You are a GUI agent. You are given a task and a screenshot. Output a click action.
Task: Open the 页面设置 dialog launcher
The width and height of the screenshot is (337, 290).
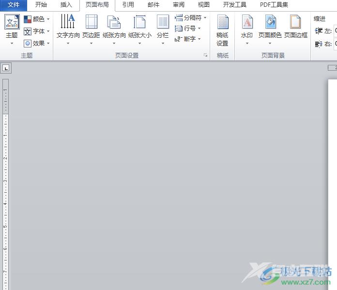pyautogui.click(x=205, y=56)
